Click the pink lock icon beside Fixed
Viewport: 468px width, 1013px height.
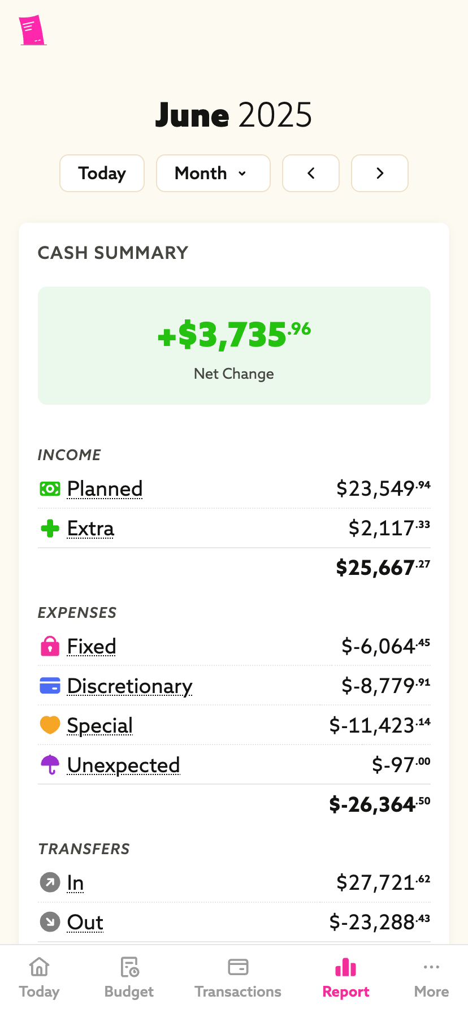[50, 646]
